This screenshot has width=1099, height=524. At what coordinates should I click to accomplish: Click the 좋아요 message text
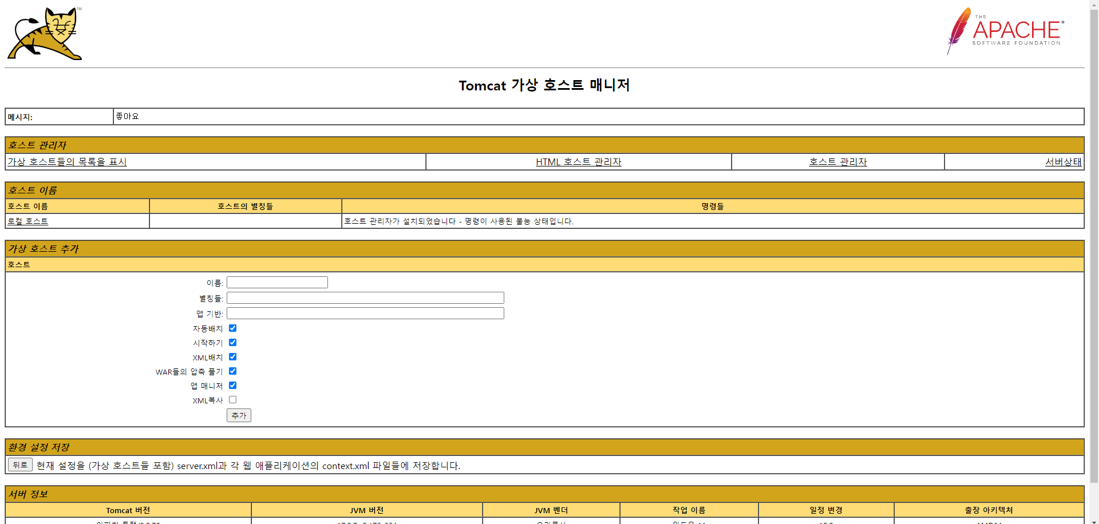pyautogui.click(x=127, y=116)
